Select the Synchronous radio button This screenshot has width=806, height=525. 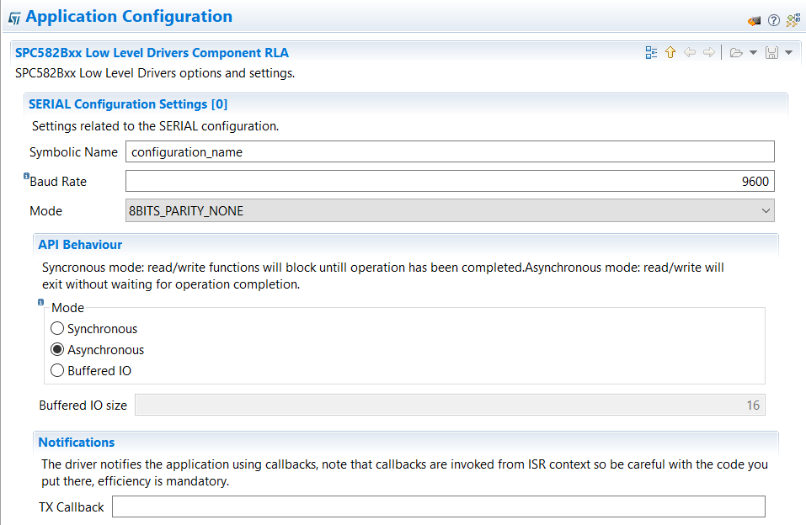(x=57, y=329)
